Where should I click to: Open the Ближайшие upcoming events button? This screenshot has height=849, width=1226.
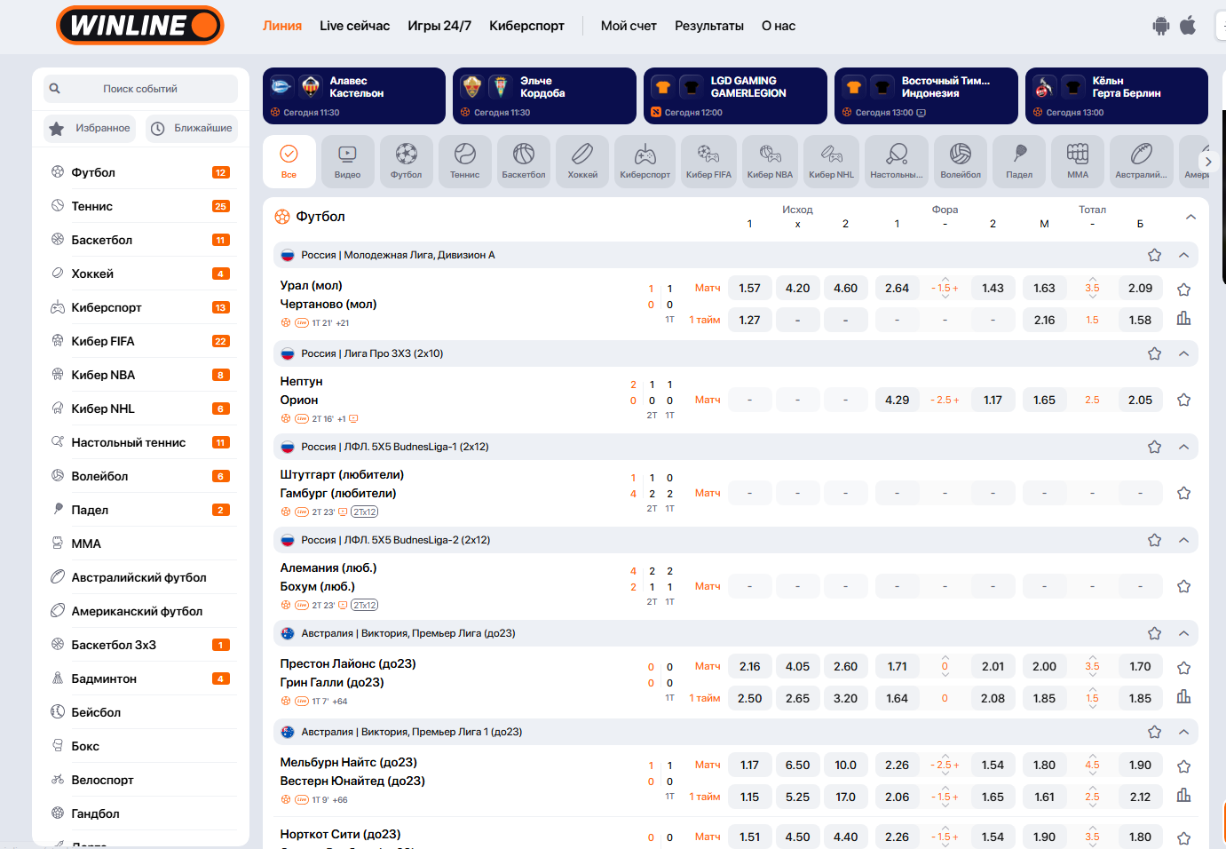point(192,128)
